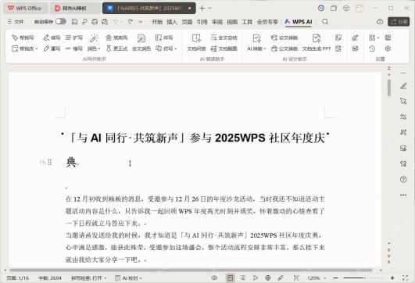The height and width of the screenshot is (283, 415).
Task: Click the fullscreen icon in status bar
Action: [x=405, y=278]
